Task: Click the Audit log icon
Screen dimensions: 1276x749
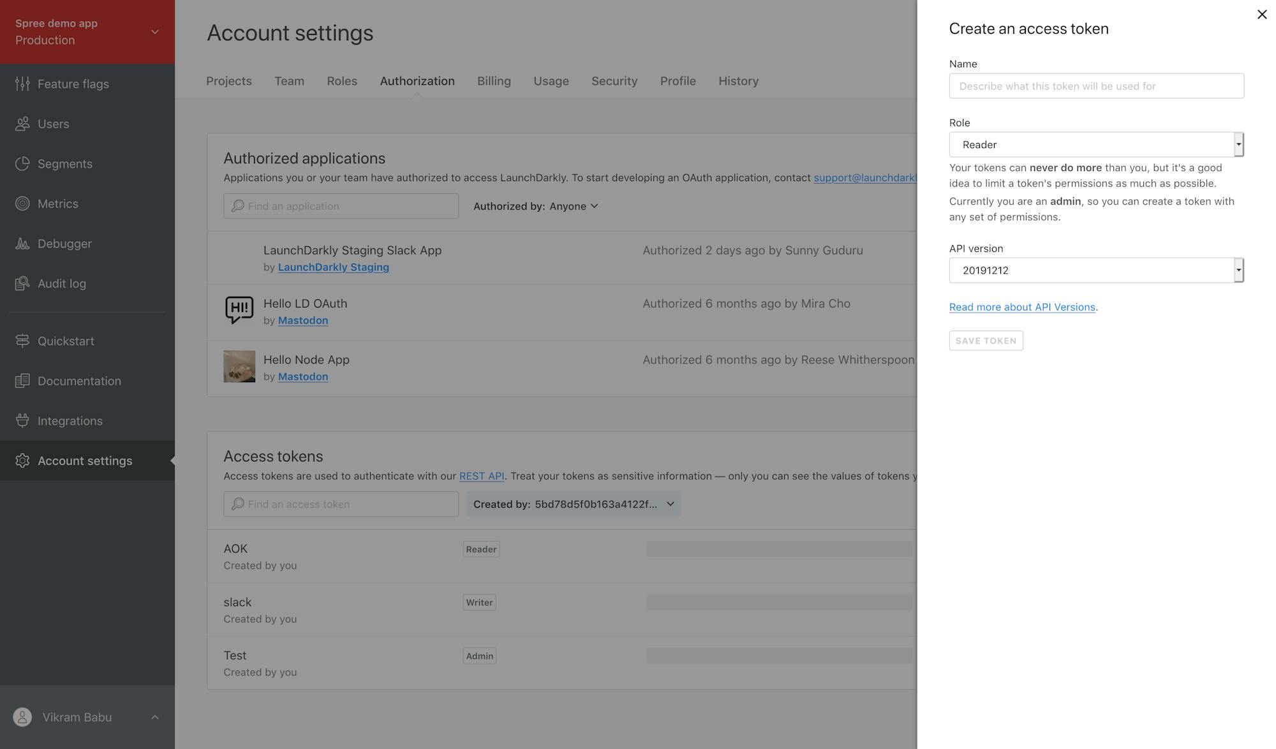Action: pyautogui.click(x=22, y=283)
